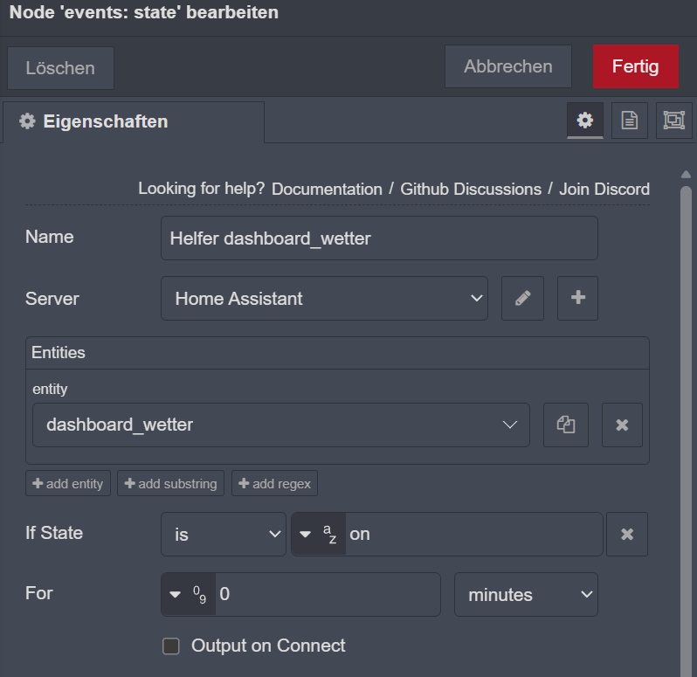
Task: Change the minutes time unit dropdown
Action: (x=526, y=595)
